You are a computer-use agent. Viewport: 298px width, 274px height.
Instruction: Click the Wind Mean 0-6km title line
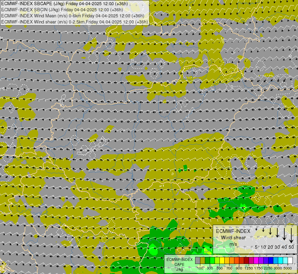[x=73, y=16]
